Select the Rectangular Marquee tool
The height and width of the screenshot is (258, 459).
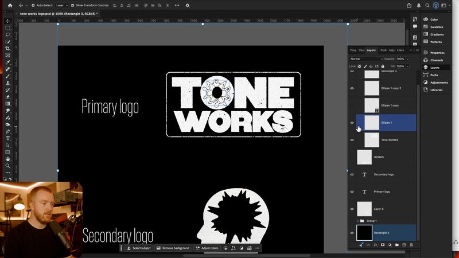click(x=8, y=28)
